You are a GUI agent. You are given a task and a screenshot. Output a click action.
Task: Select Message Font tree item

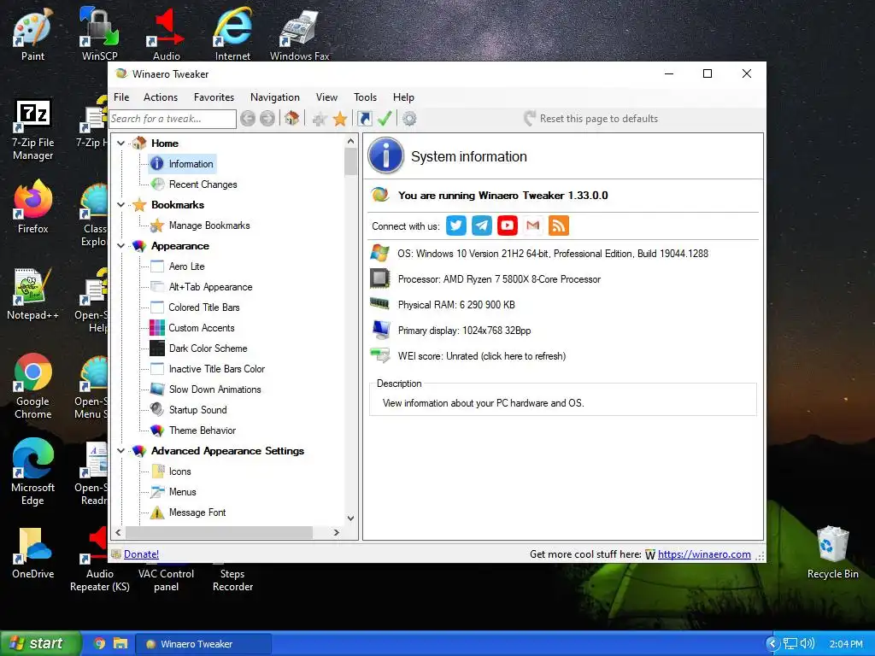tap(197, 512)
